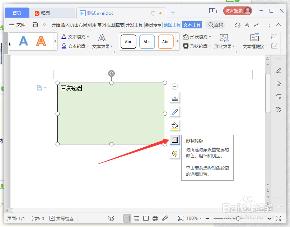Click the 查找 search button
Viewport: 290px width, 227px height.
pos(215,25)
